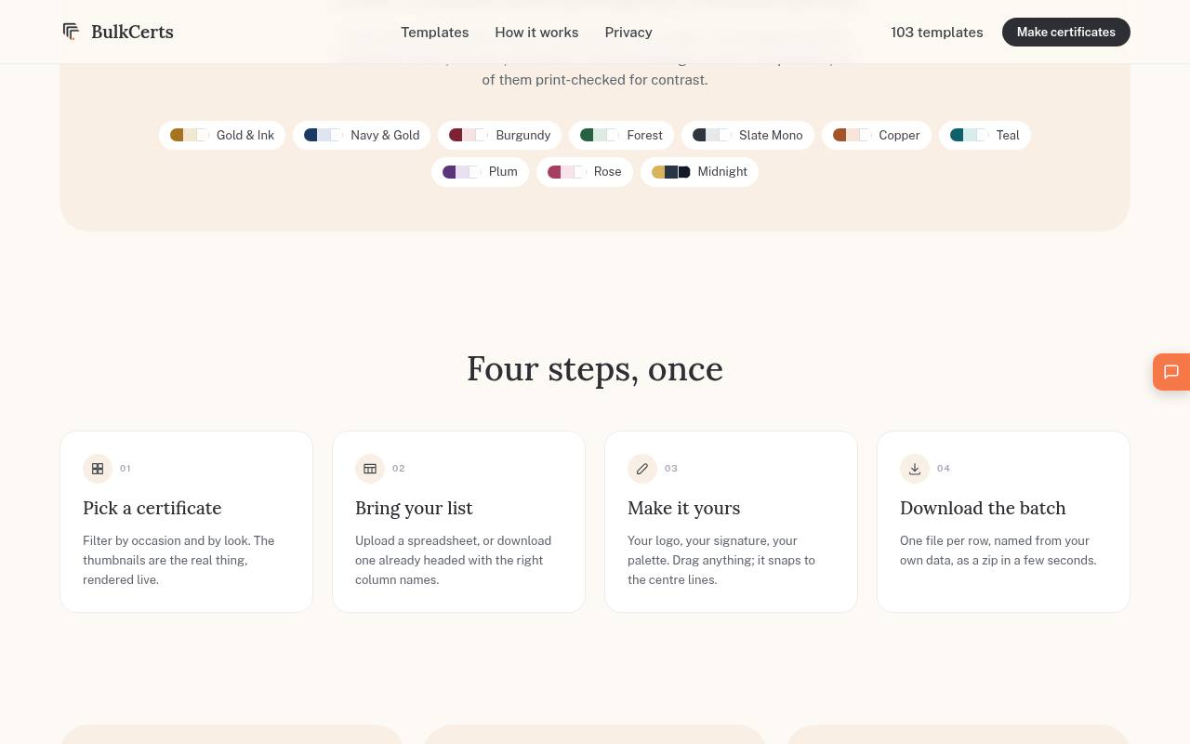This screenshot has height=744, width=1190.
Task: Click the download icon in step 04
Action: 915,469
